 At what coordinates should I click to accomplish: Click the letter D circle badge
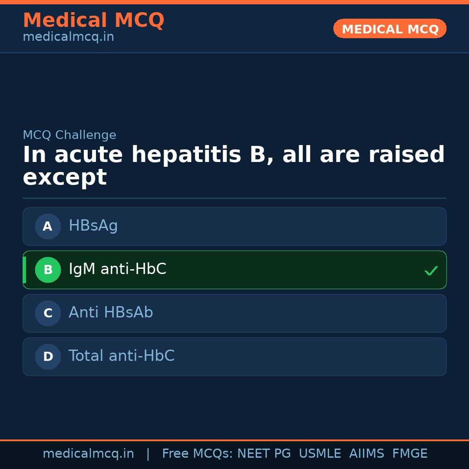[x=48, y=357]
